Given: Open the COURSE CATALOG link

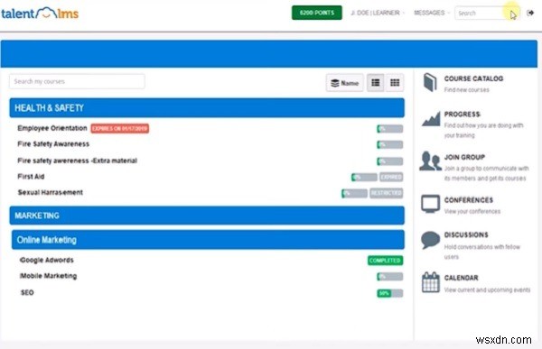Looking at the screenshot, I should click(x=473, y=78).
